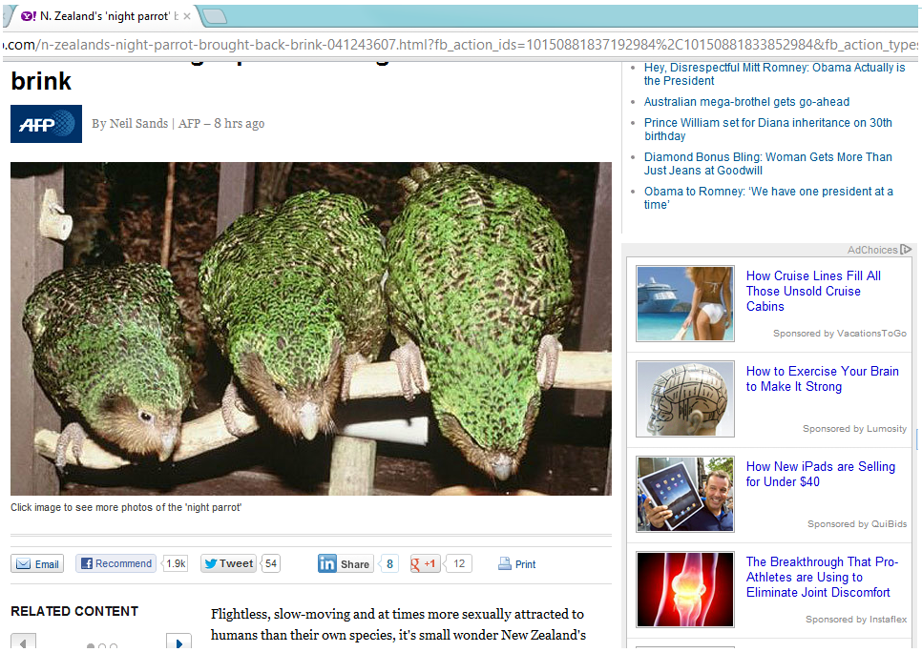Open the Disrespectful Mitt Romney headline link

point(774,74)
